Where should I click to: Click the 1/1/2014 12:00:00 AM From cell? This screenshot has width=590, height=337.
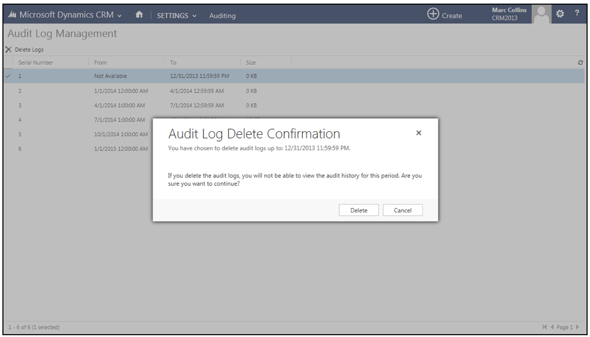(121, 91)
